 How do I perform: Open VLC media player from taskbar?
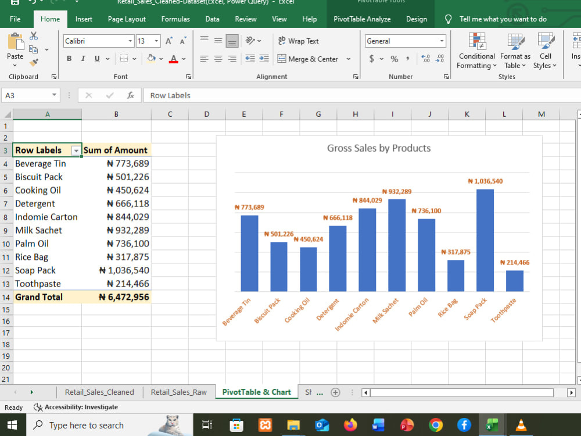tap(521, 425)
